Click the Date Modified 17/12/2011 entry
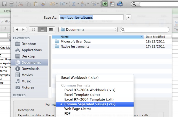Image resolution: width=178 pixels, height=117 pixels. tap(155, 47)
